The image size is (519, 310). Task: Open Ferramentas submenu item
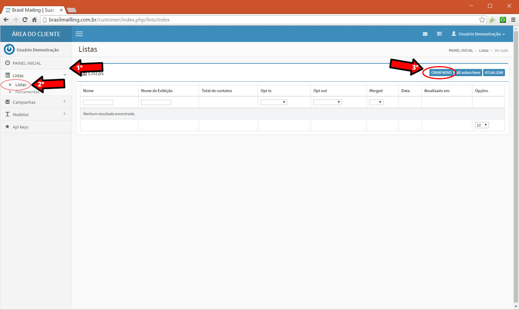pos(27,92)
